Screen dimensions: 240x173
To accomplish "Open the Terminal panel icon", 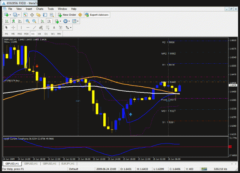I will point(45,15).
